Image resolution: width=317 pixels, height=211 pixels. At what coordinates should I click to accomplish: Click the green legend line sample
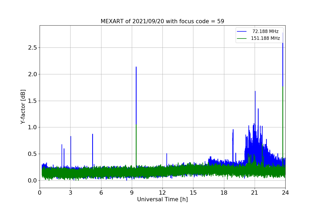[x=242, y=38]
